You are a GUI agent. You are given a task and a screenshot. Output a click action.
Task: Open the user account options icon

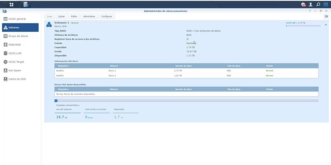click(x=311, y=5)
